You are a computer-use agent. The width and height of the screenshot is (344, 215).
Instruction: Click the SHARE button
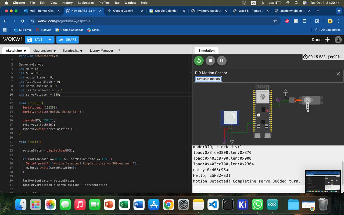[67, 40]
